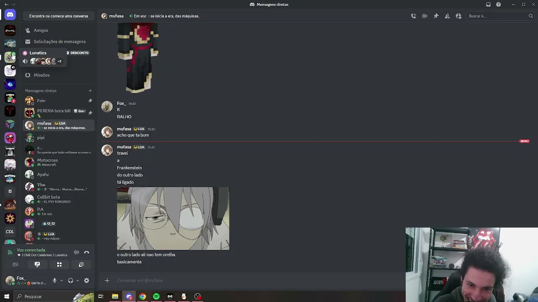Open Solicitações de mensagens

(58, 42)
